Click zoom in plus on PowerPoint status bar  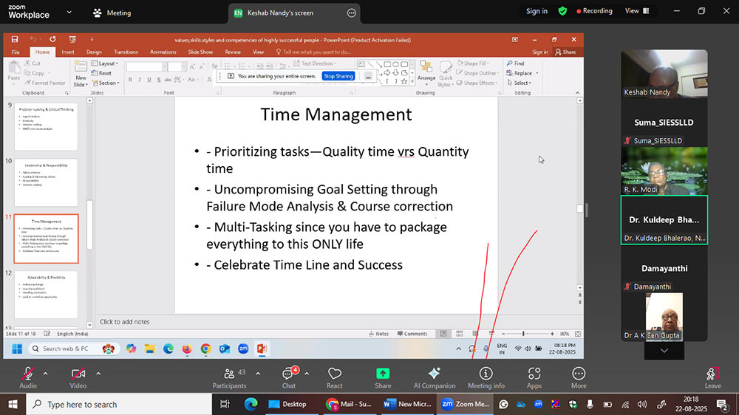pos(552,334)
